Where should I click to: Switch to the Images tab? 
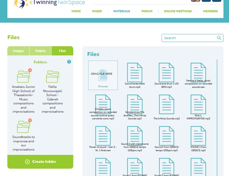click(18, 51)
